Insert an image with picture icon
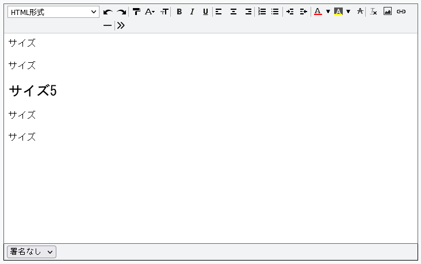The width and height of the screenshot is (421, 264). [388, 12]
